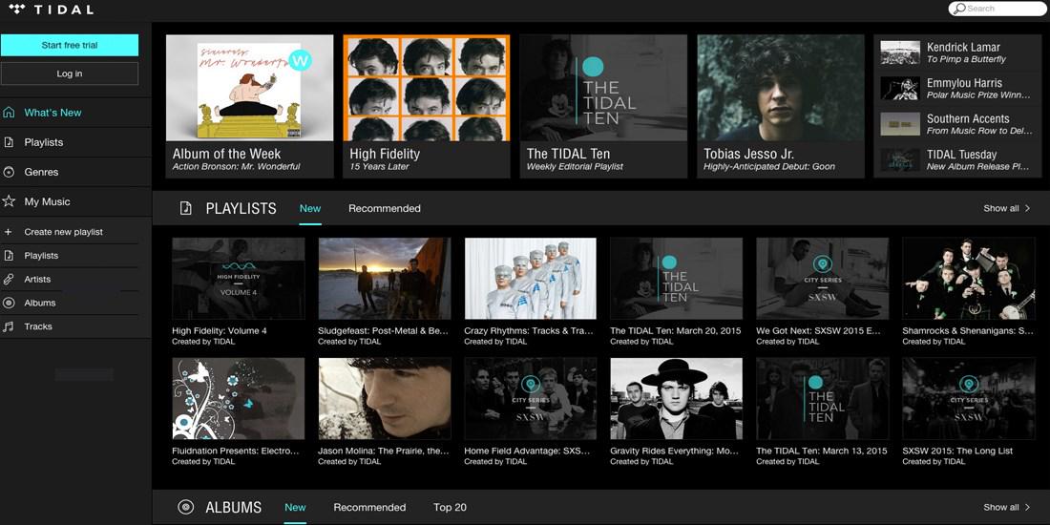The width and height of the screenshot is (1050, 525).
Task: Open the Log in button
Action: click(70, 73)
